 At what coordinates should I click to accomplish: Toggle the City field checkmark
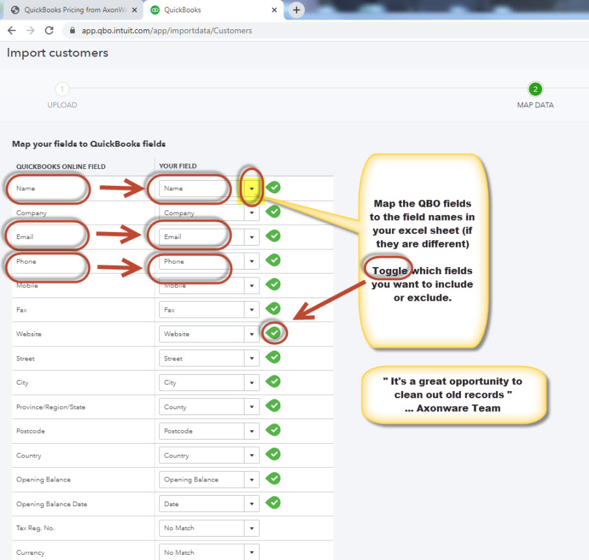coord(274,381)
